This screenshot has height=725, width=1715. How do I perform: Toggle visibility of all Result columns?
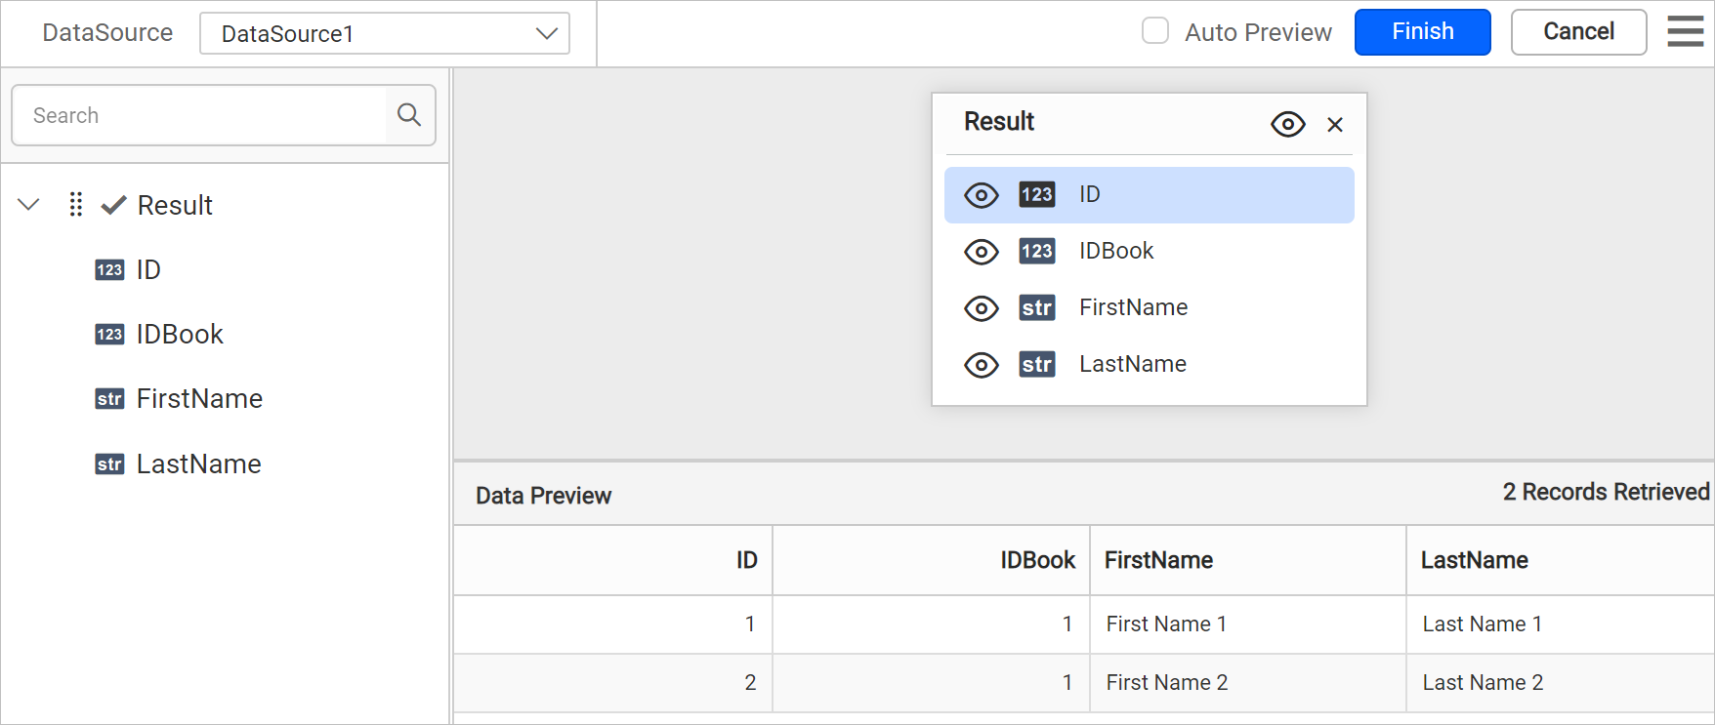coord(1288,124)
